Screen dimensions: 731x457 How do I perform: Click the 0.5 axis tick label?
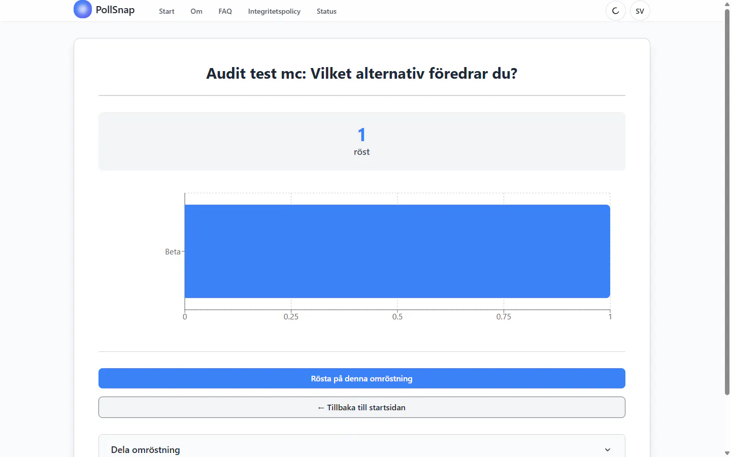(397, 317)
